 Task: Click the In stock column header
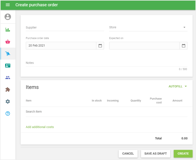click(x=97, y=100)
